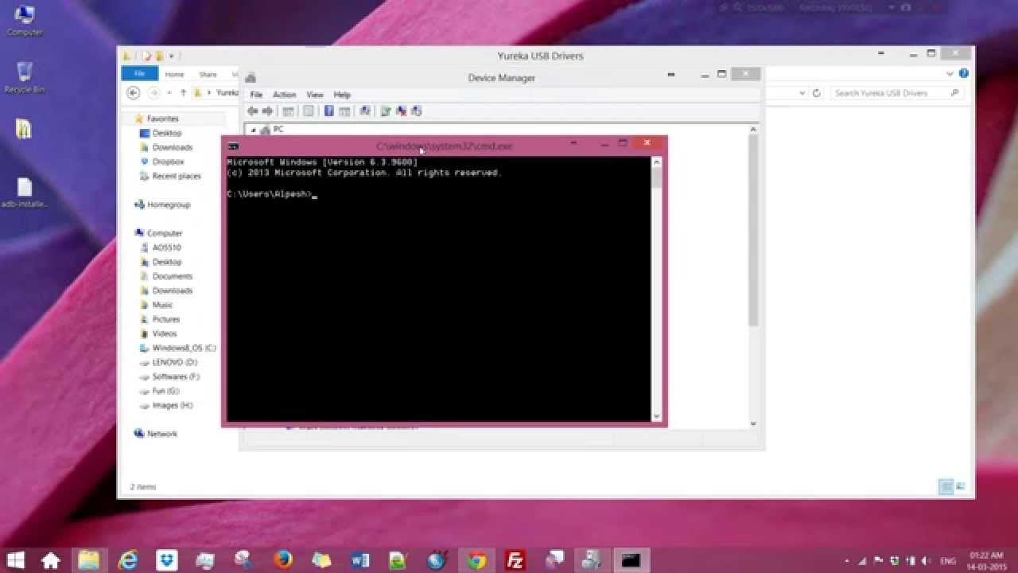This screenshot has width=1018, height=573.
Task: Switch to Google Chrome on taskbar
Action: pos(476,560)
